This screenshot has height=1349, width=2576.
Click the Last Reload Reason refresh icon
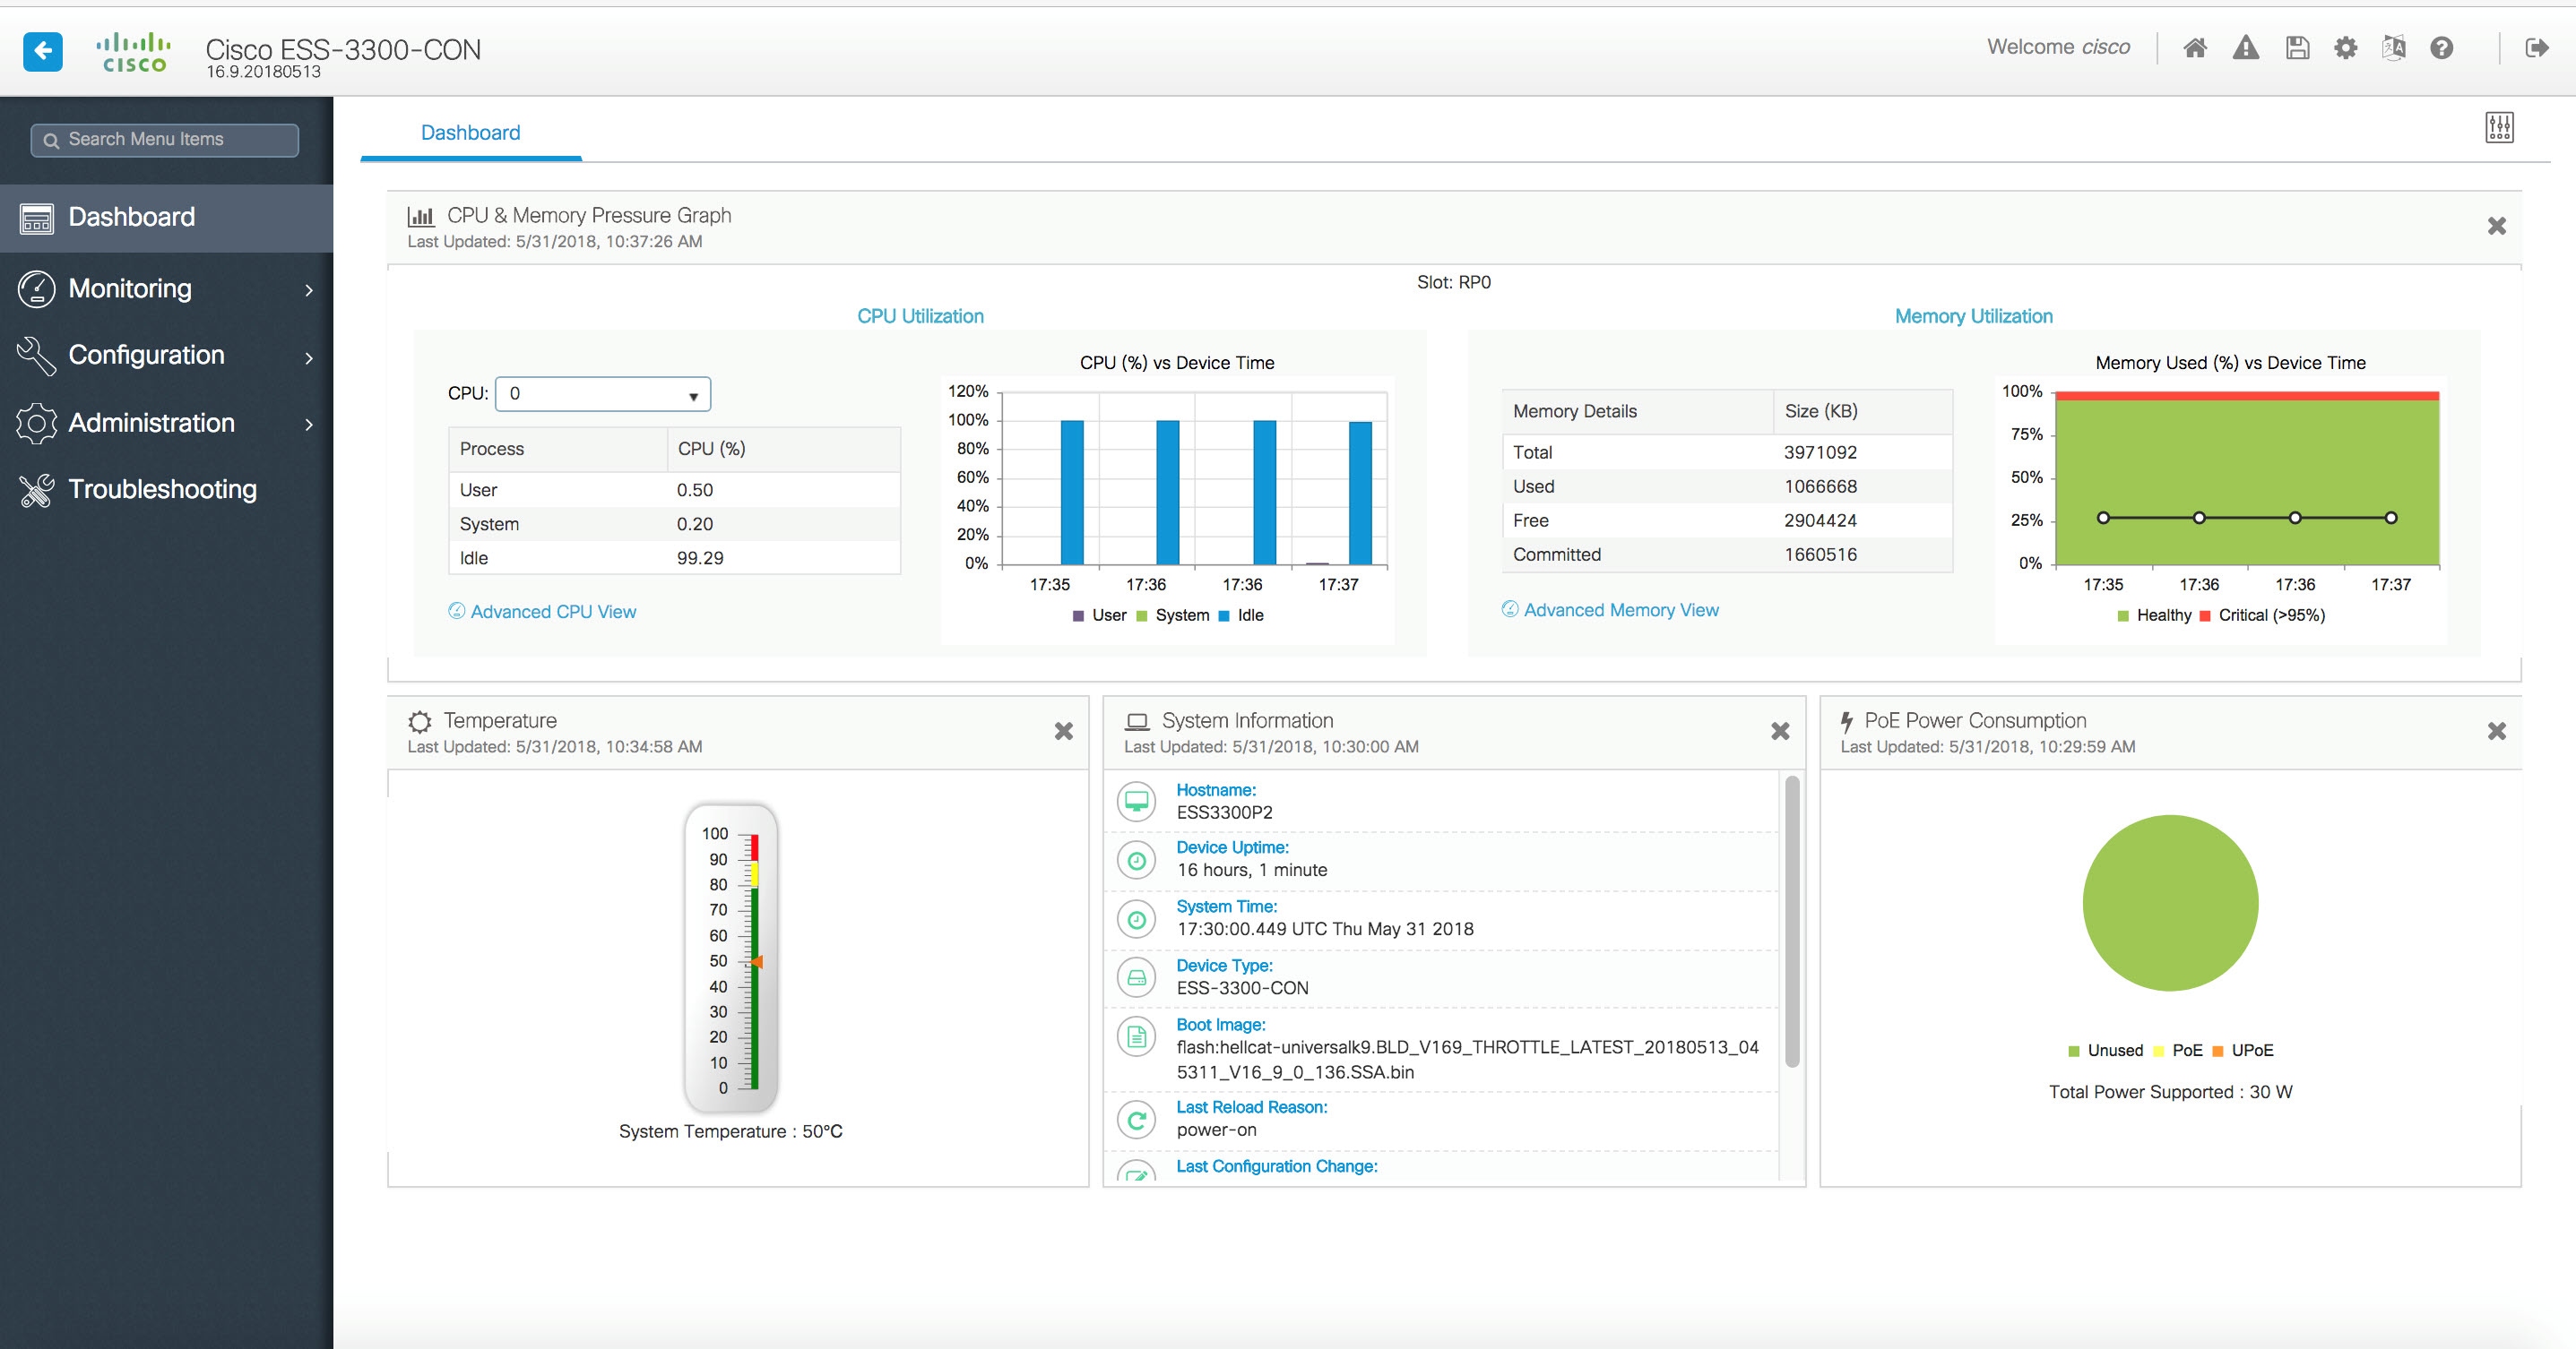point(1137,1121)
